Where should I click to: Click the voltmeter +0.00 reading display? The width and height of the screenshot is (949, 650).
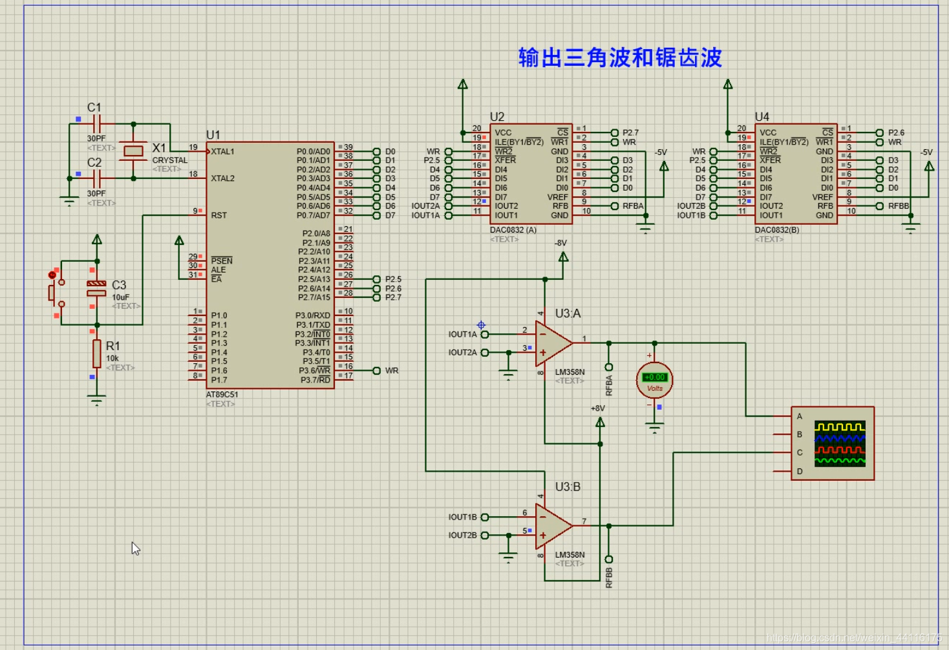coord(655,377)
